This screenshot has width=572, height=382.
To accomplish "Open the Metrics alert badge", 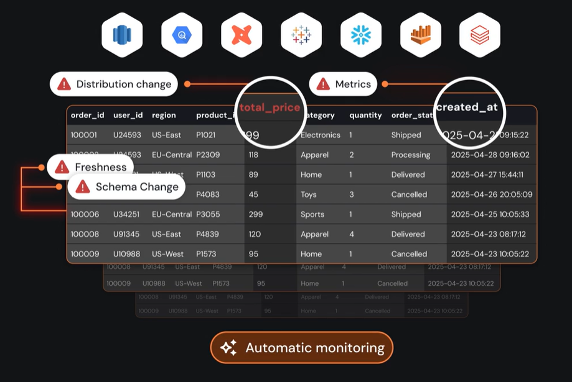I will tap(343, 84).
